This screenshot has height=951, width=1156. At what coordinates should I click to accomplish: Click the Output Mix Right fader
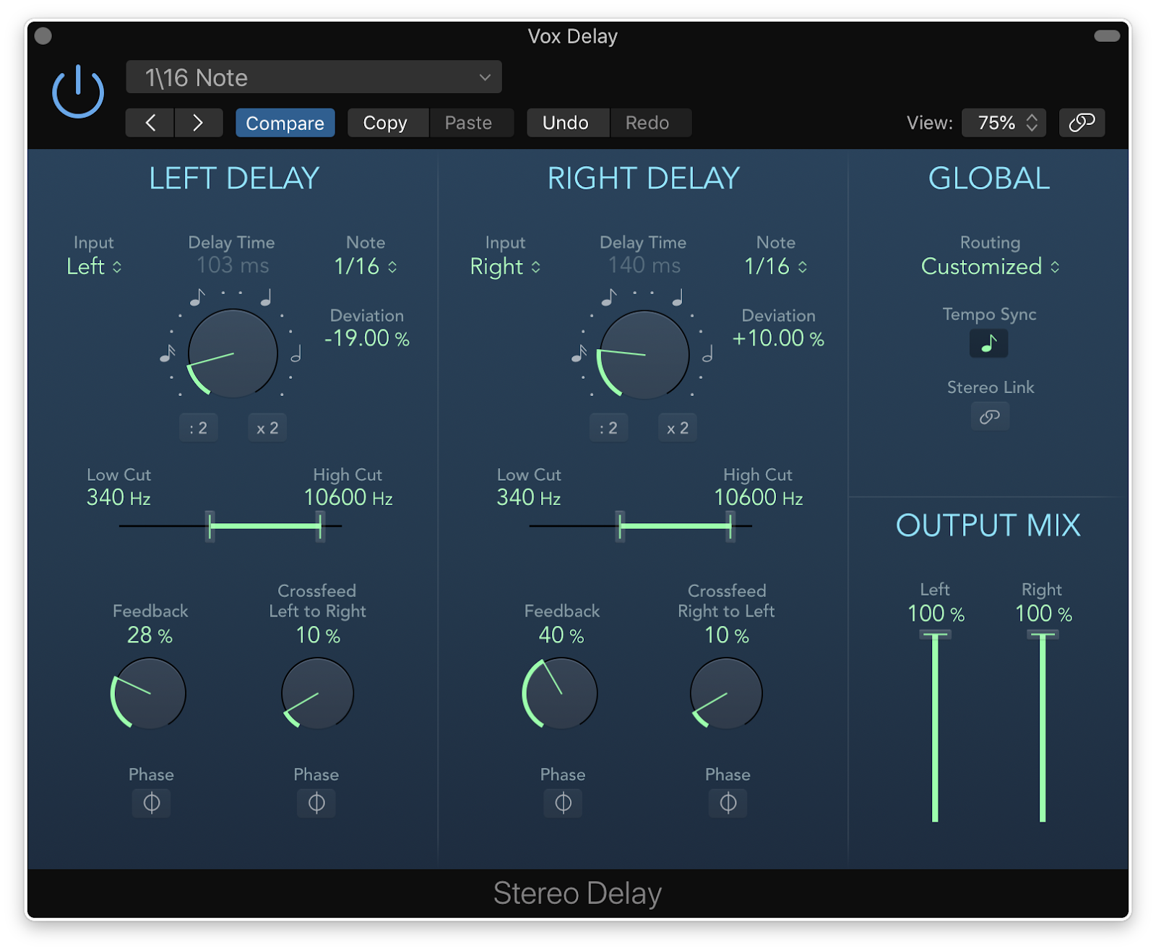1043,726
